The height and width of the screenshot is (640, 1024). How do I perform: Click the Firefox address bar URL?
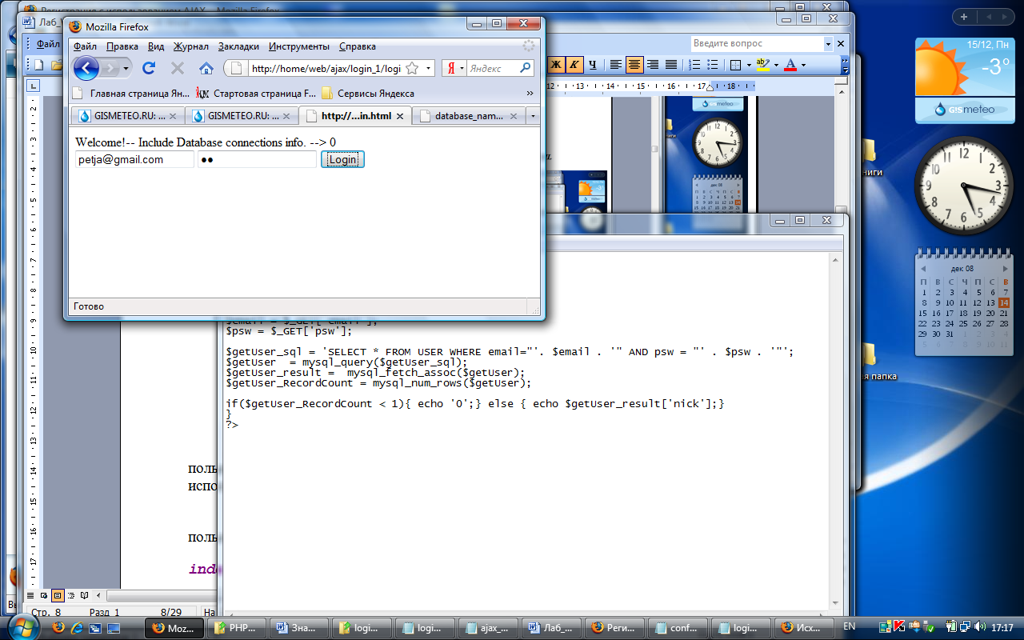click(326, 69)
